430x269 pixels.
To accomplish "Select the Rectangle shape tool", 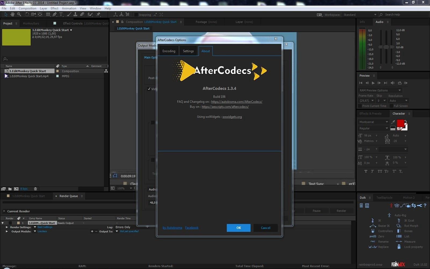I will click(x=48, y=15).
